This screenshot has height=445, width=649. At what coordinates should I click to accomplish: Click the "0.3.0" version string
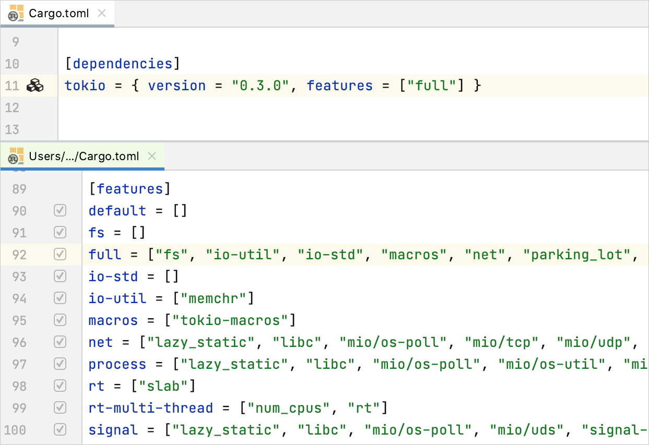261,86
